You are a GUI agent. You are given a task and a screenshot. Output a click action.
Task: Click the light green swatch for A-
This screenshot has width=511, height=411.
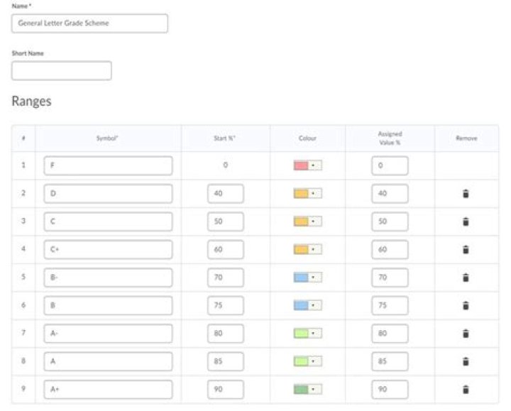301,333
